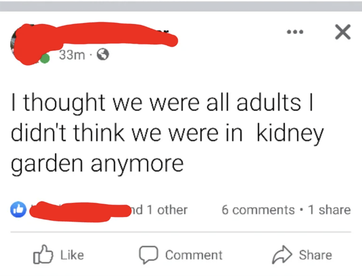Click the divider row above the Like button
This screenshot has width=362, height=276.
(181, 233)
